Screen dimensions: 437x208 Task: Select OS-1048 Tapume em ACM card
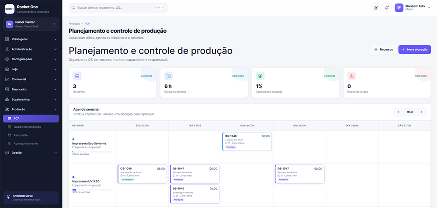[x=247, y=142]
